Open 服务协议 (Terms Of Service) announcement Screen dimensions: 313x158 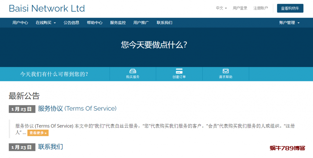click(x=77, y=109)
